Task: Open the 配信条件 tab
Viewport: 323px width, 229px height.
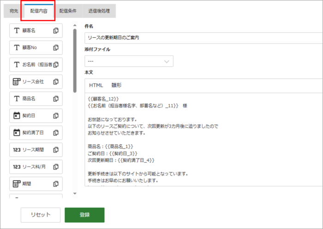Action: tap(68, 11)
